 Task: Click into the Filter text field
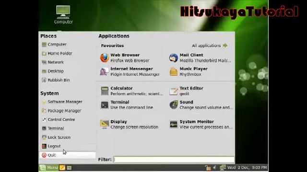click(174, 160)
